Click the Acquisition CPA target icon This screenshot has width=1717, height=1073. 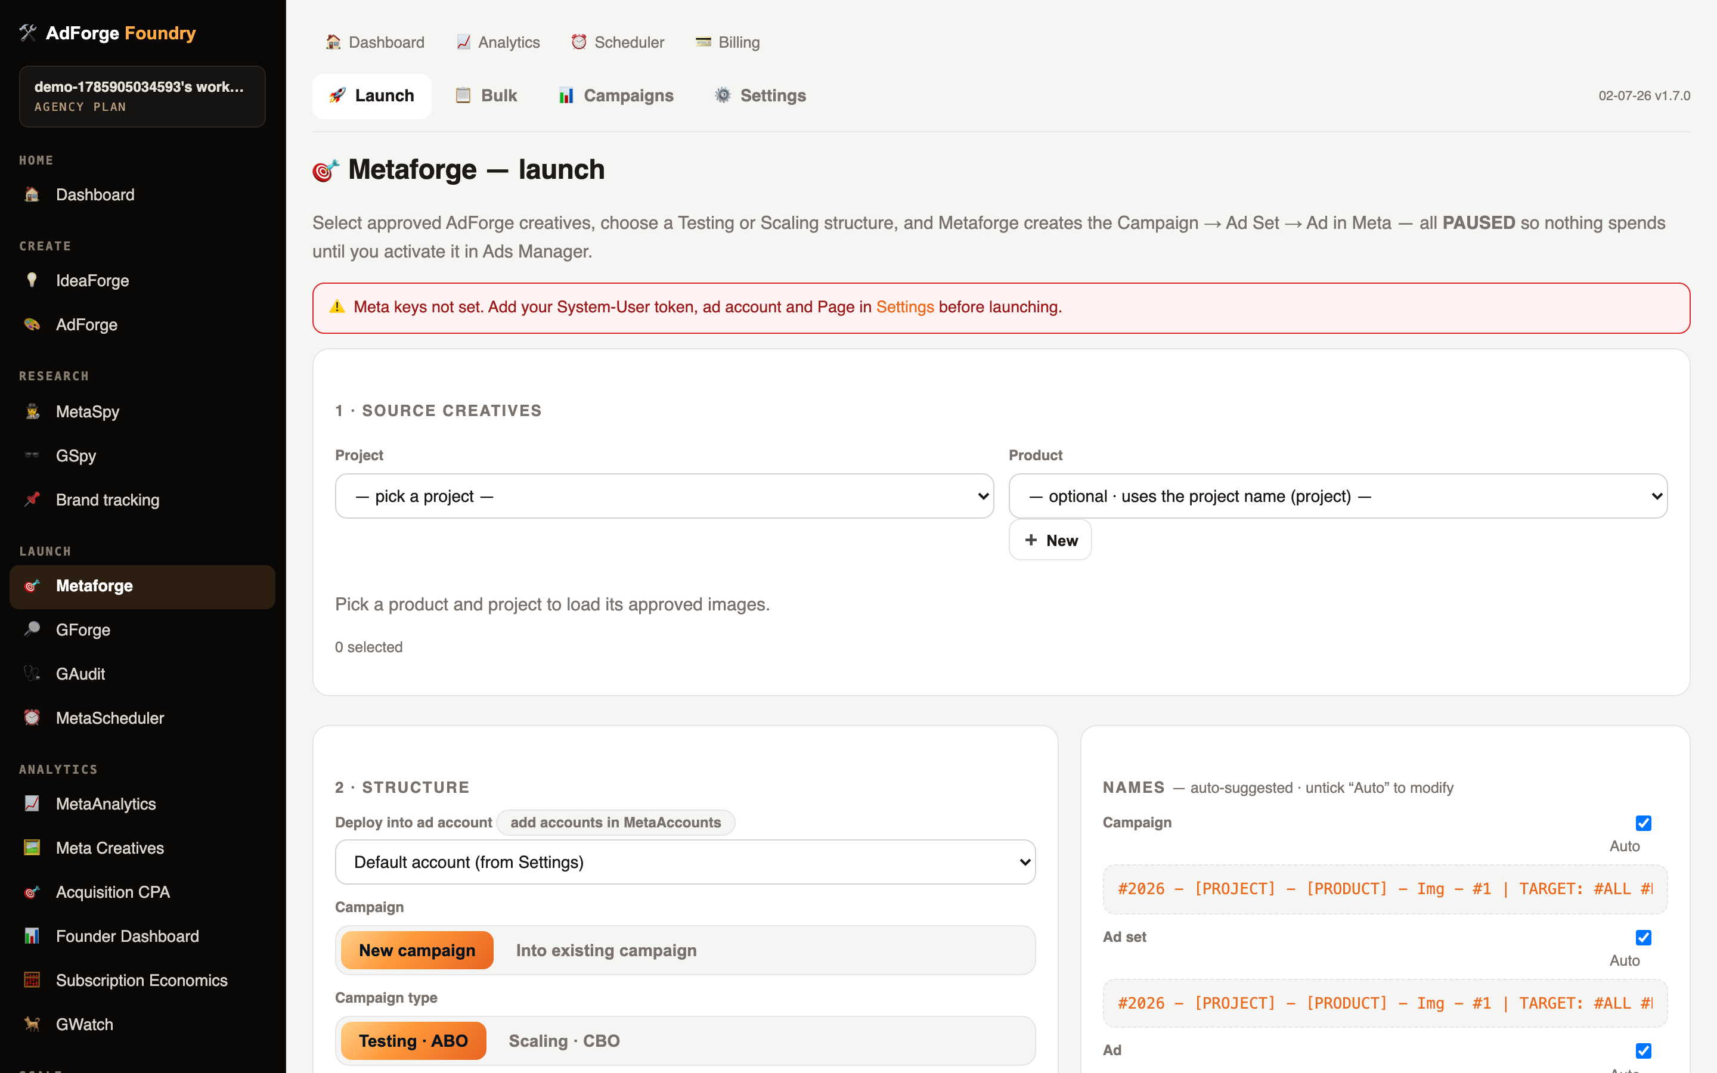(32, 892)
